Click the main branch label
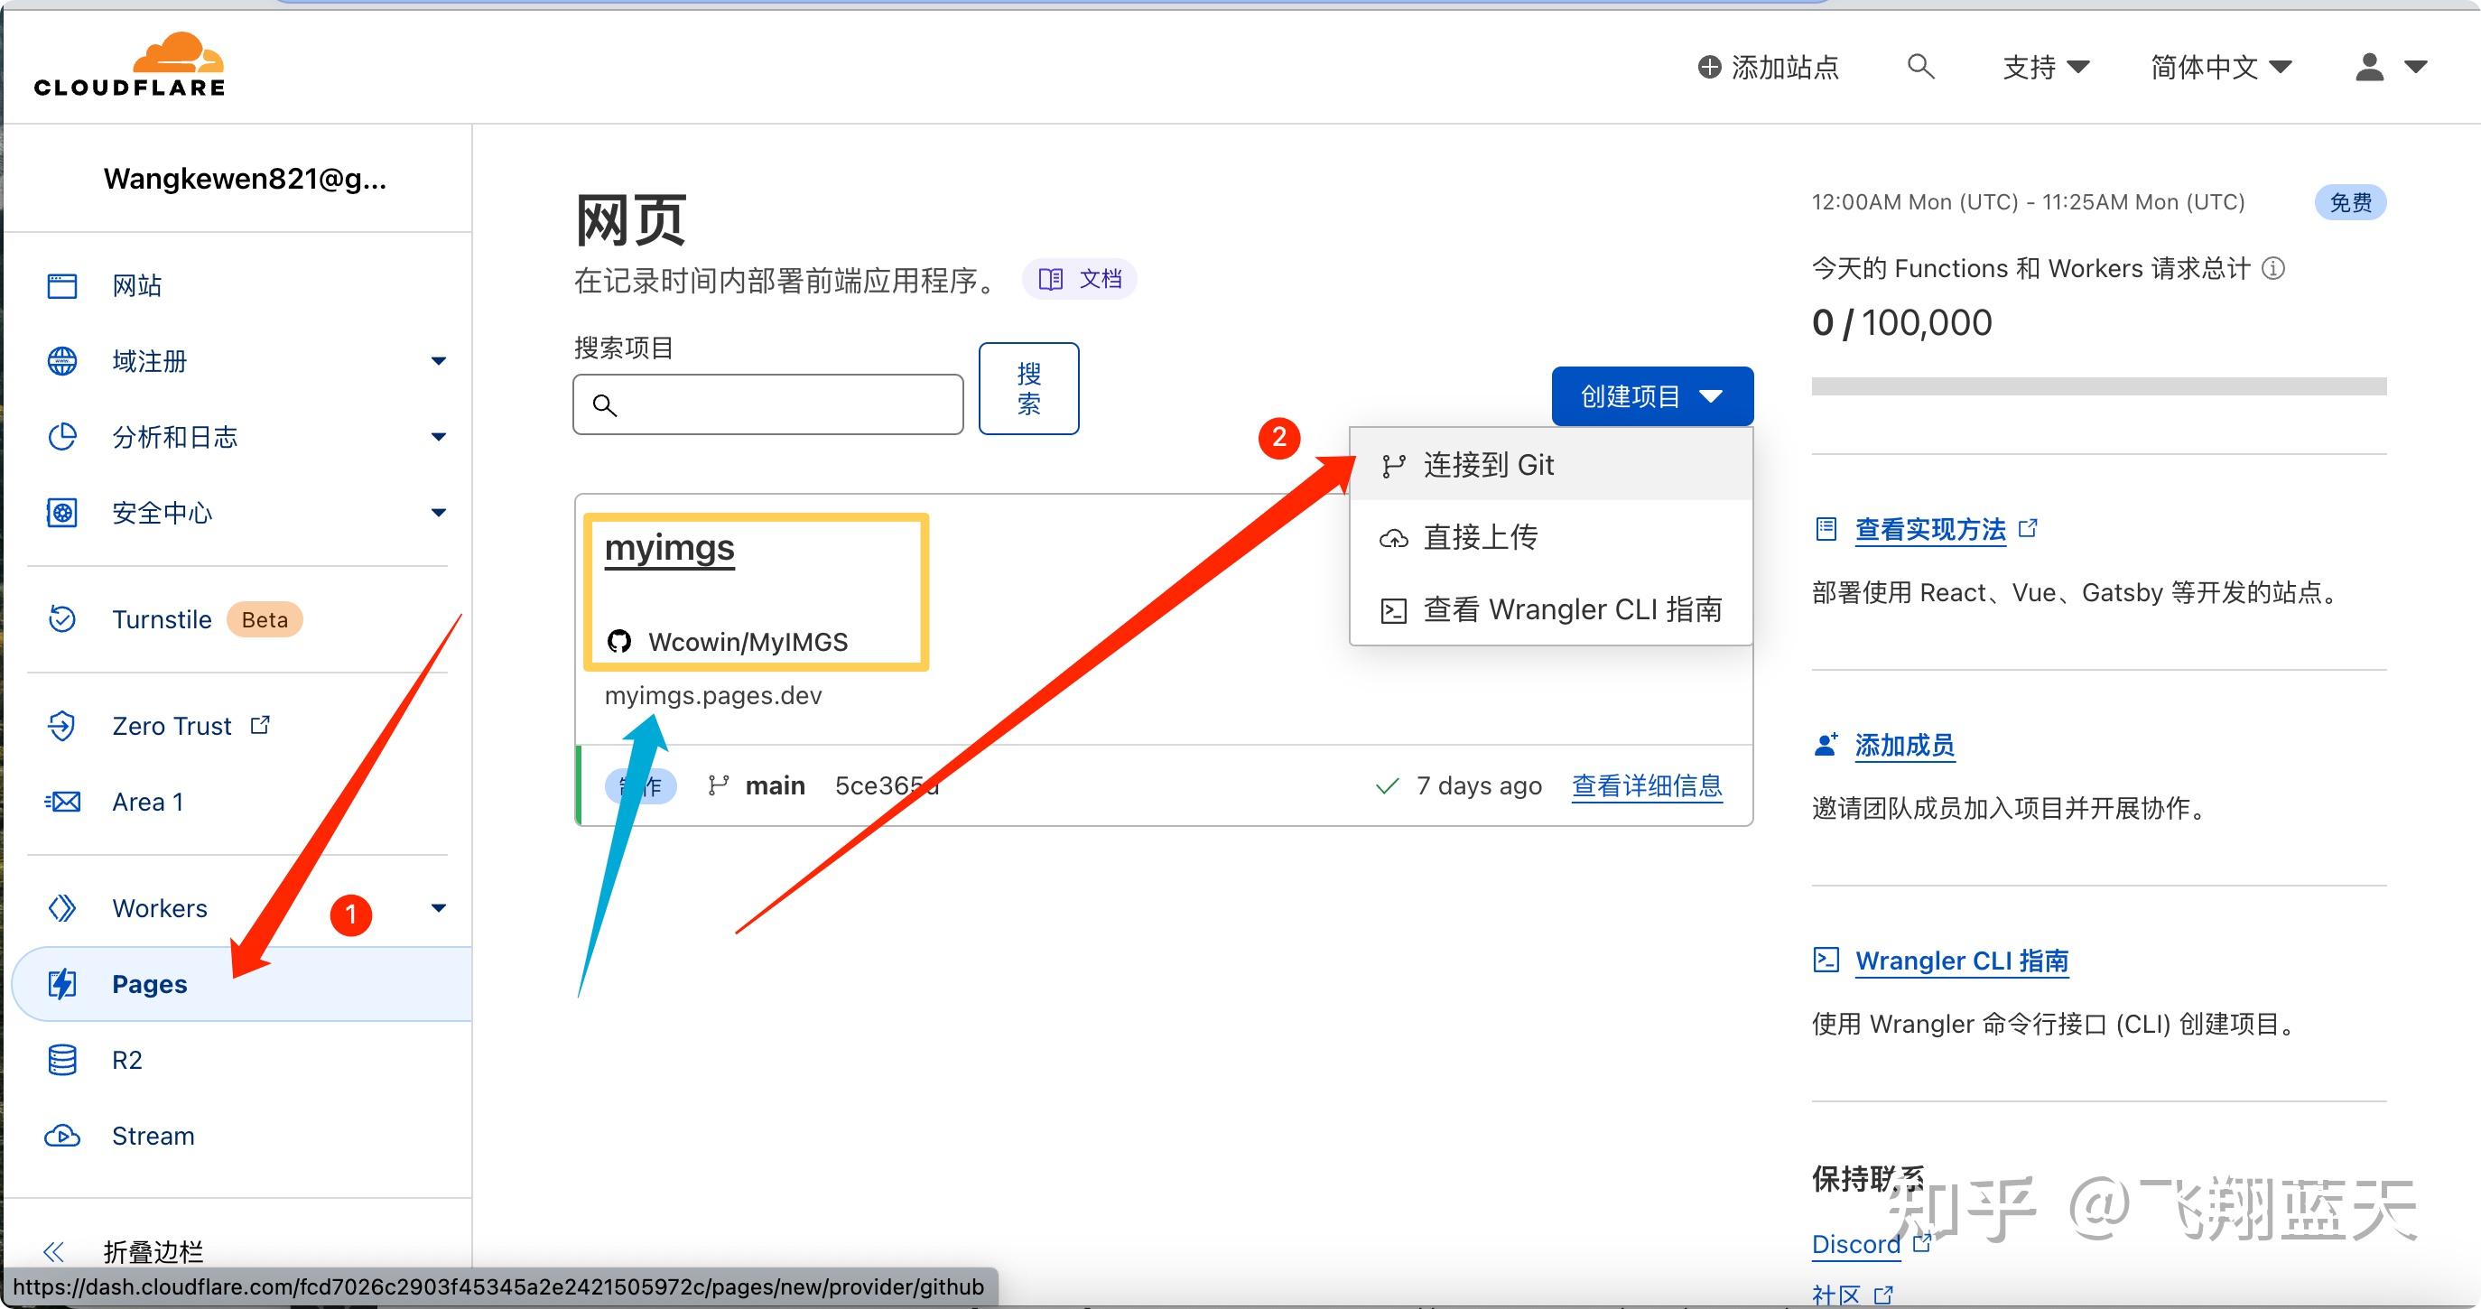 pos(775,786)
